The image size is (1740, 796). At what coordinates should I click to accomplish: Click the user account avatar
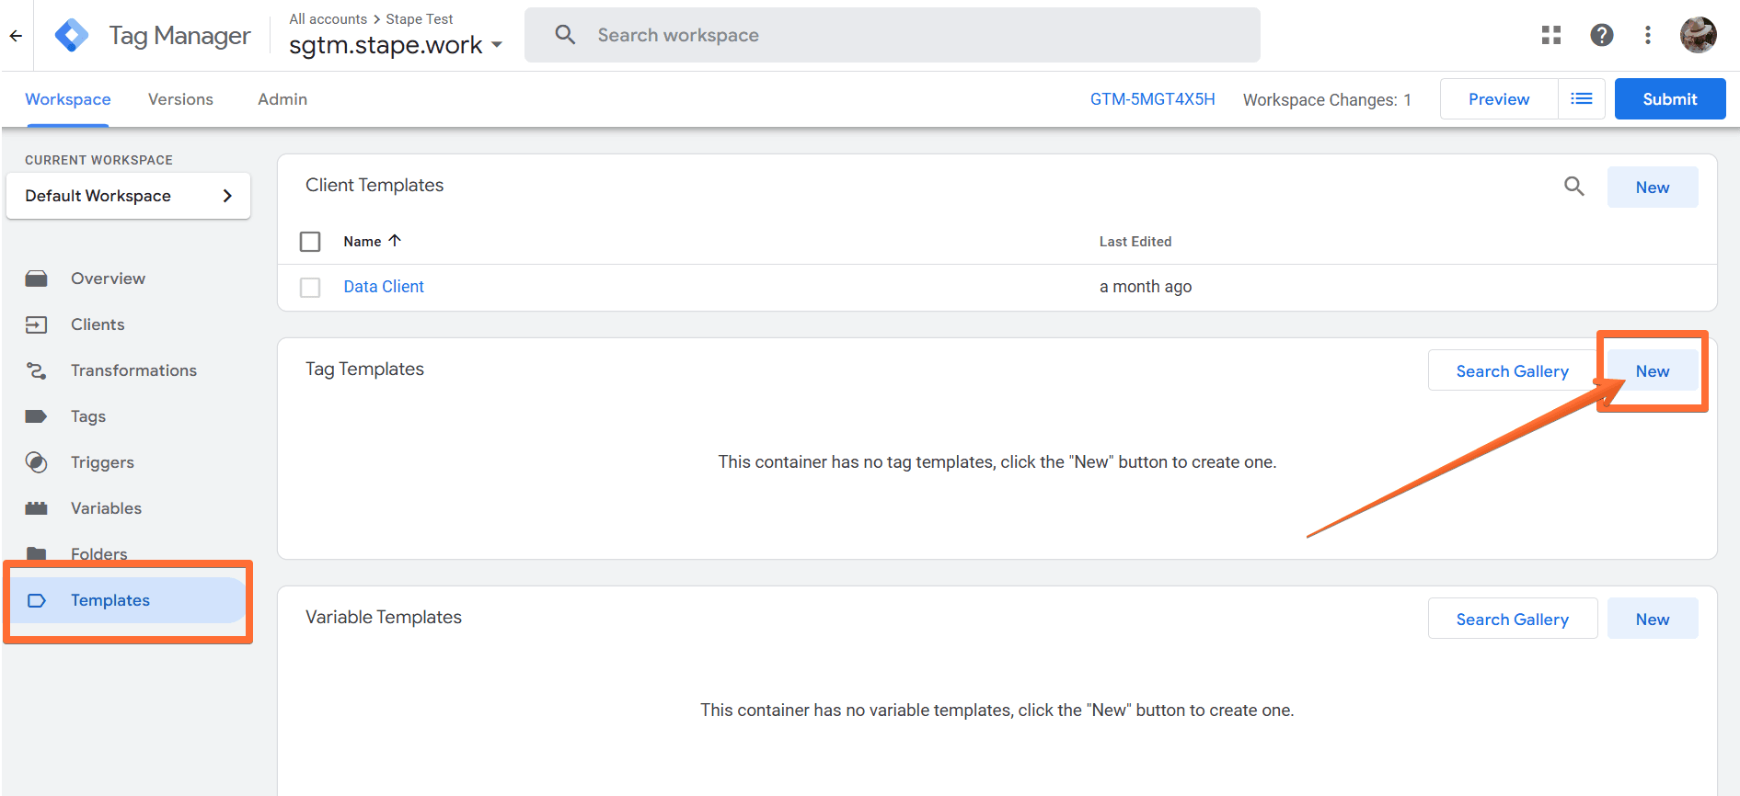(1698, 35)
